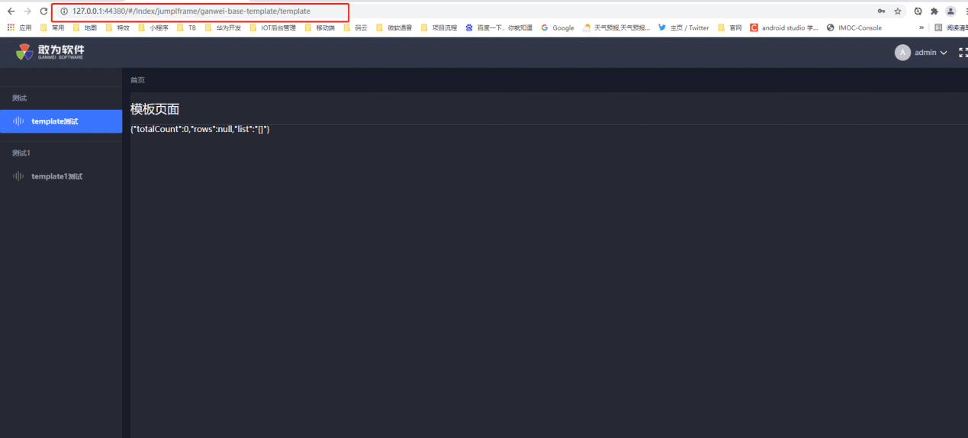Screen dimensions: 968x438
Task: Open the 华为开发 bookmark folder
Action: [x=223, y=27]
